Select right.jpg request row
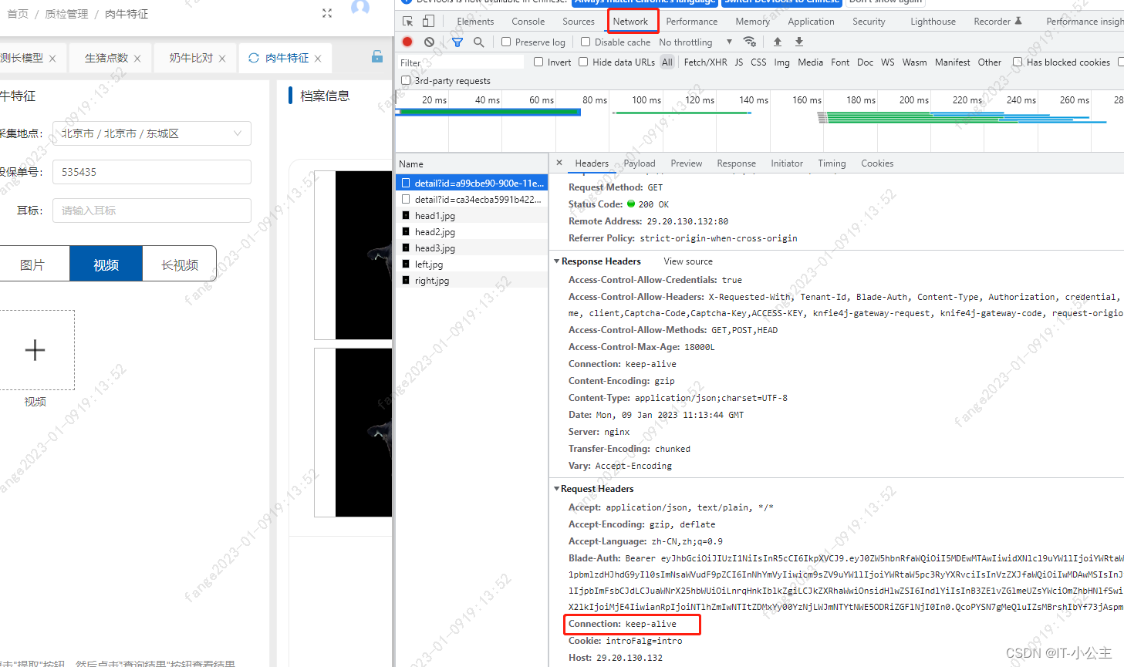 point(471,281)
